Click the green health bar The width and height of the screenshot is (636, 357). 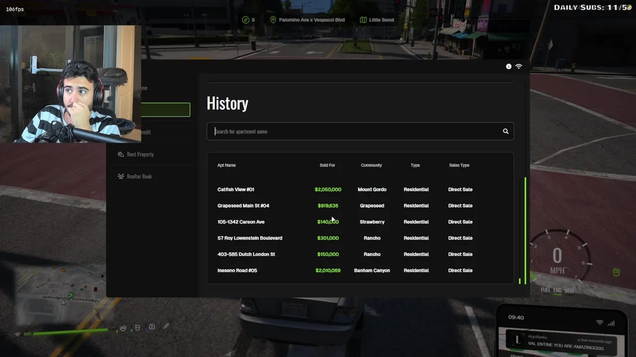(x=71, y=331)
